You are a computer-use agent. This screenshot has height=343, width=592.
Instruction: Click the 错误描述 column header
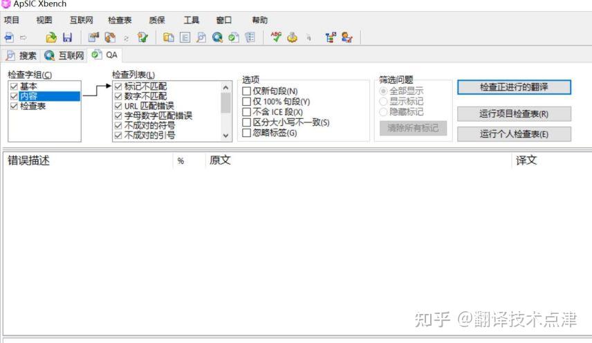[x=88, y=160]
